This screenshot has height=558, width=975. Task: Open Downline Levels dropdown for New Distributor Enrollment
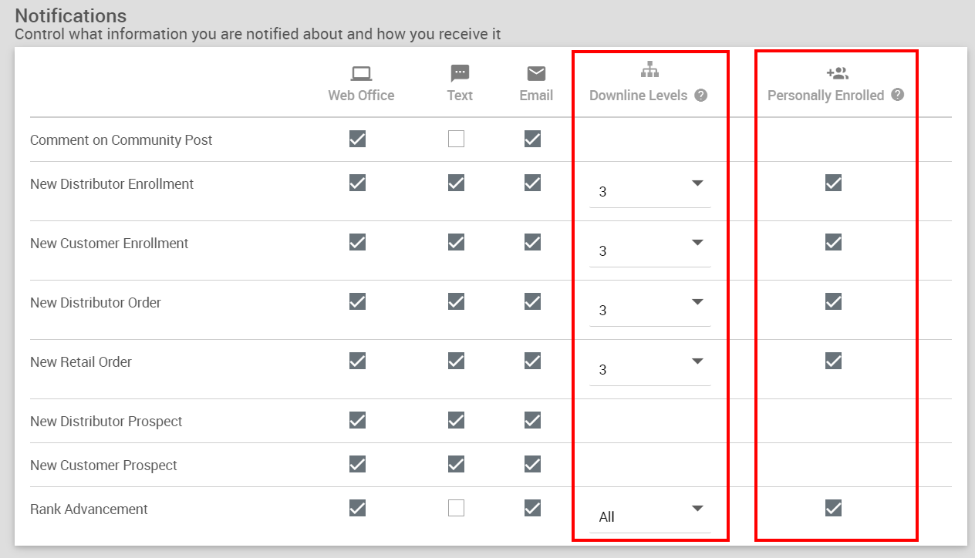649,190
